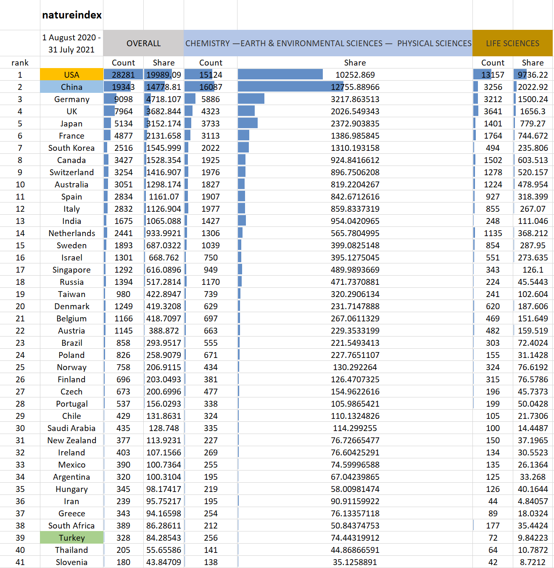This screenshot has width=554, height=568.
Task: Click Slovenia's life sciences share 8.7212
Action: tap(533, 562)
